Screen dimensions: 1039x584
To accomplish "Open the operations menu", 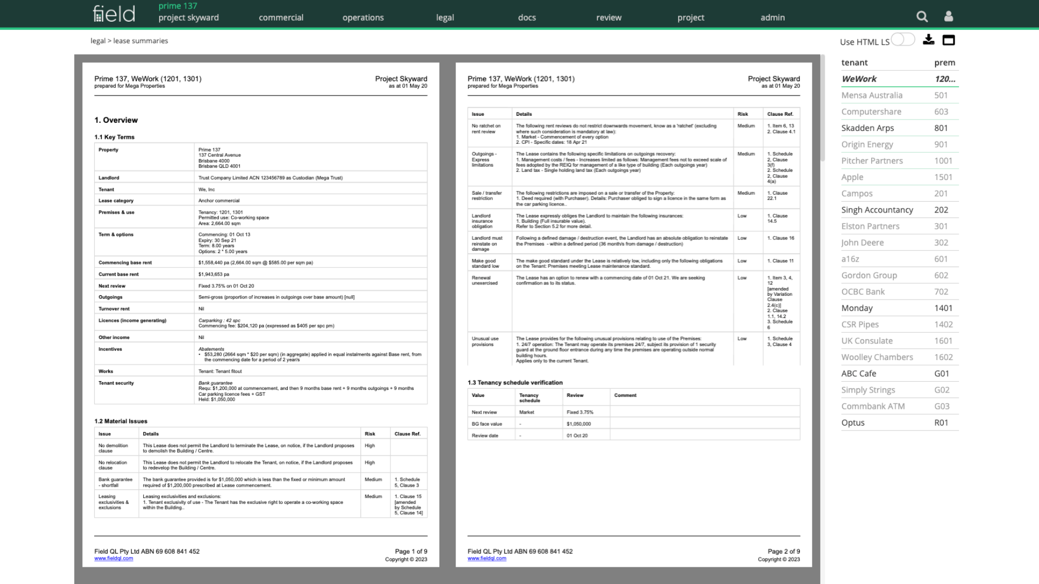I will (x=363, y=17).
